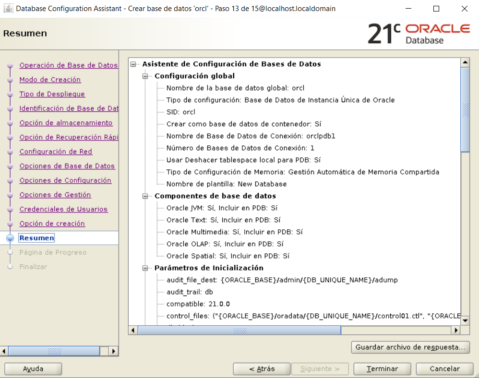
Task: Click the summary horizontal scrollbar thumb
Action: tap(239, 330)
